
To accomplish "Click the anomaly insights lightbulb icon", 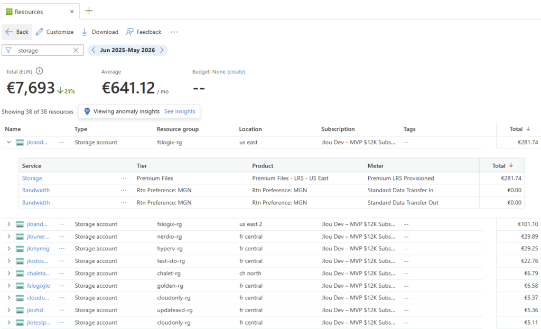I will [87, 111].
